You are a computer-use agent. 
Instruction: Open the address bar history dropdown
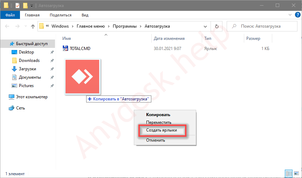tap(207, 26)
